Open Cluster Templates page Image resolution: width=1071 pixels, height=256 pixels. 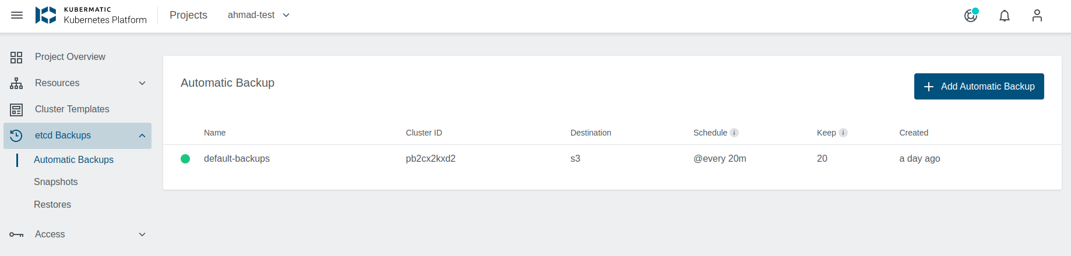click(72, 109)
